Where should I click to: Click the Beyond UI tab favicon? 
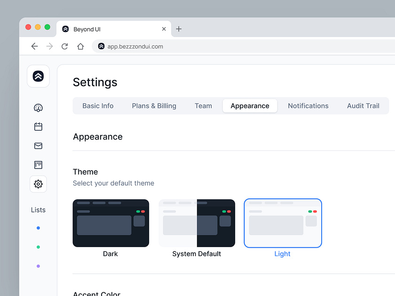[65, 29]
